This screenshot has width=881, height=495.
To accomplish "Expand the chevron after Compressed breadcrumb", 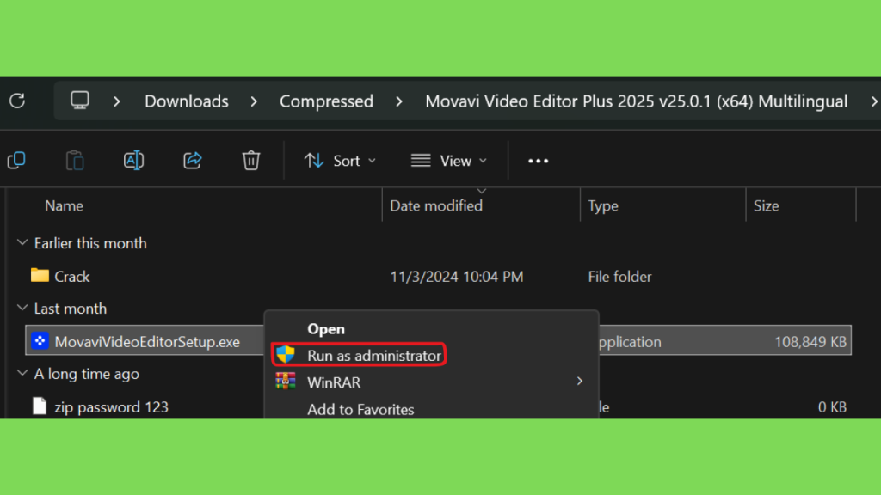I will coord(399,101).
